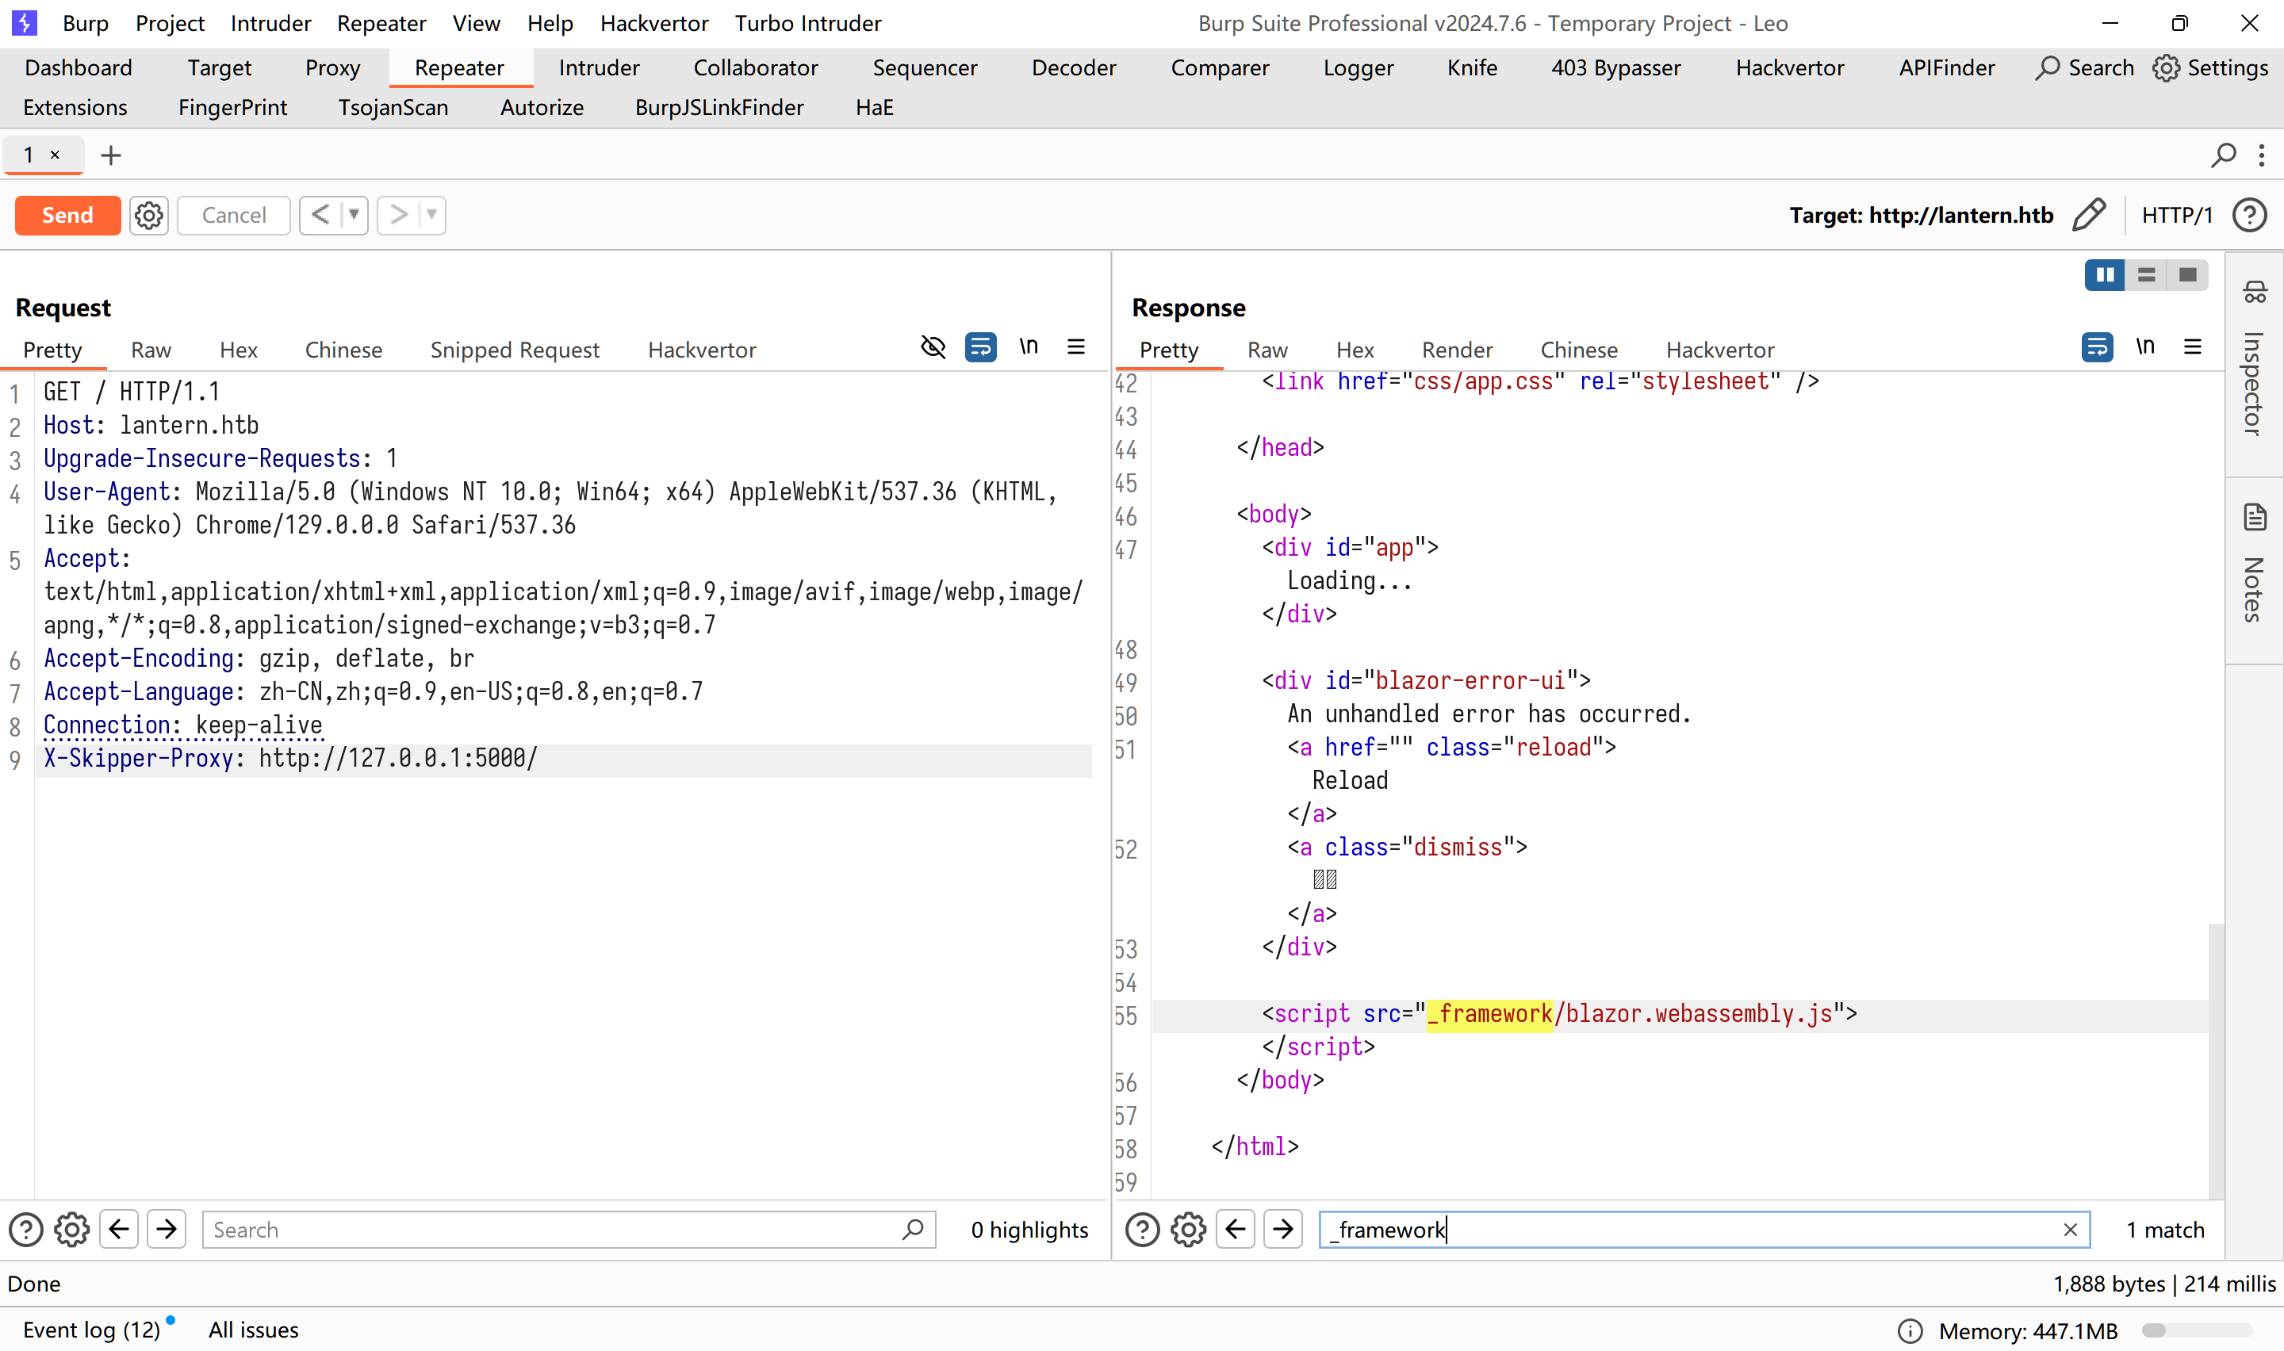Toggle request line wrap button
The image size is (2284, 1351).
[980, 346]
